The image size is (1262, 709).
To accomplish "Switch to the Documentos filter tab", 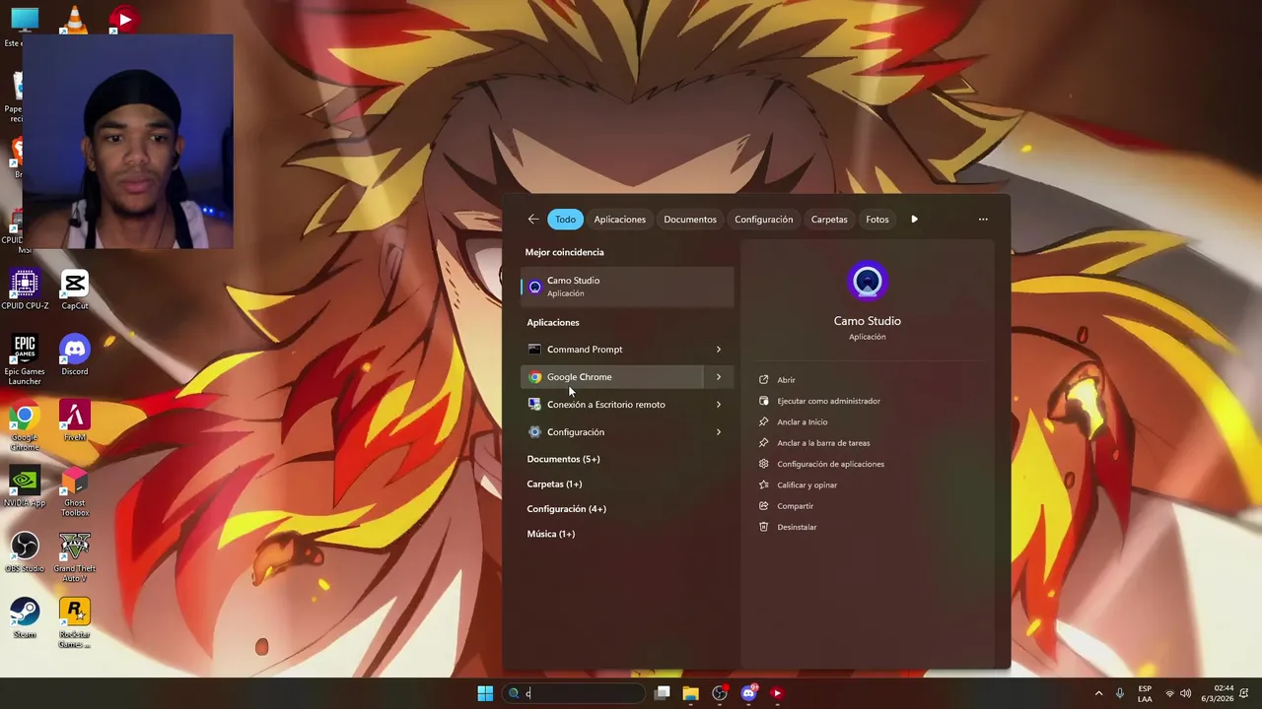I will click(x=690, y=220).
